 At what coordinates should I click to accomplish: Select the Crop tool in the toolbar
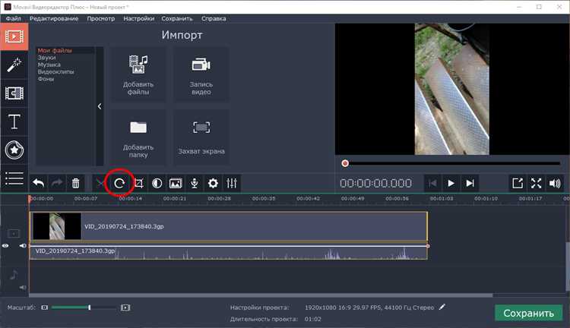point(138,183)
